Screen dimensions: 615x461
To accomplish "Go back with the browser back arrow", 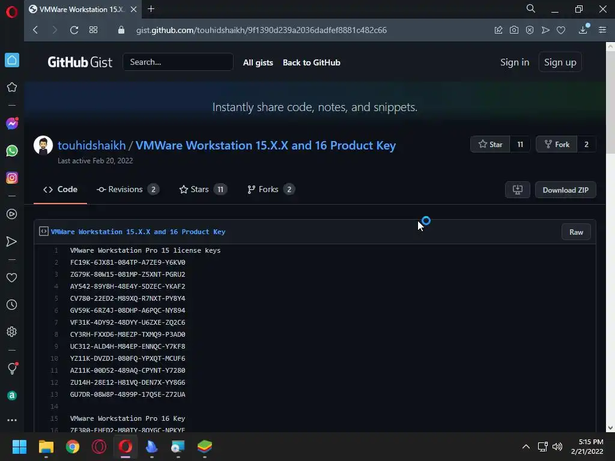I will pos(35,30).
